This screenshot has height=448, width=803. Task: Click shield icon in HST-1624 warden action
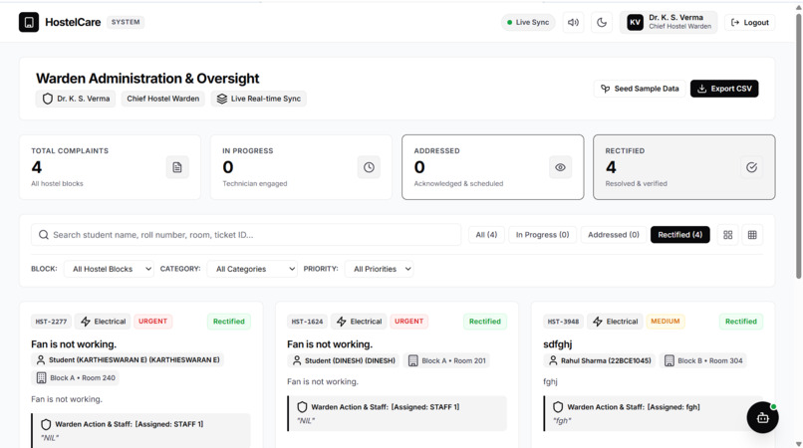coord(302,407)
